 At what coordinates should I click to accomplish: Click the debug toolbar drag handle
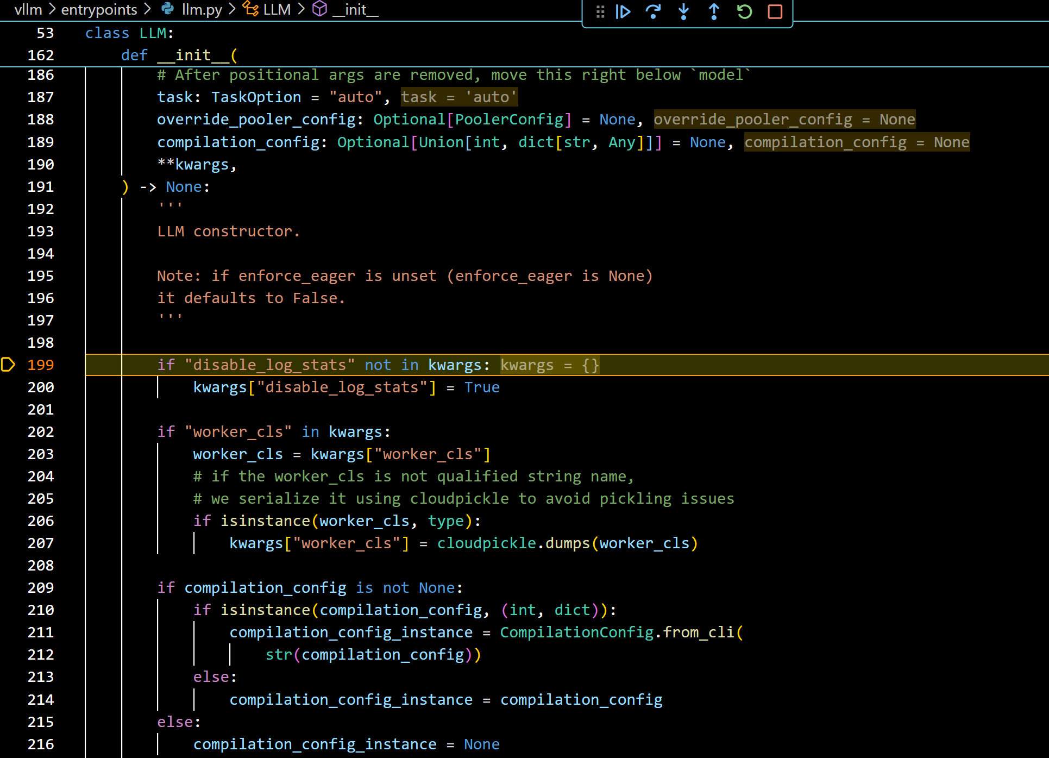600,11
